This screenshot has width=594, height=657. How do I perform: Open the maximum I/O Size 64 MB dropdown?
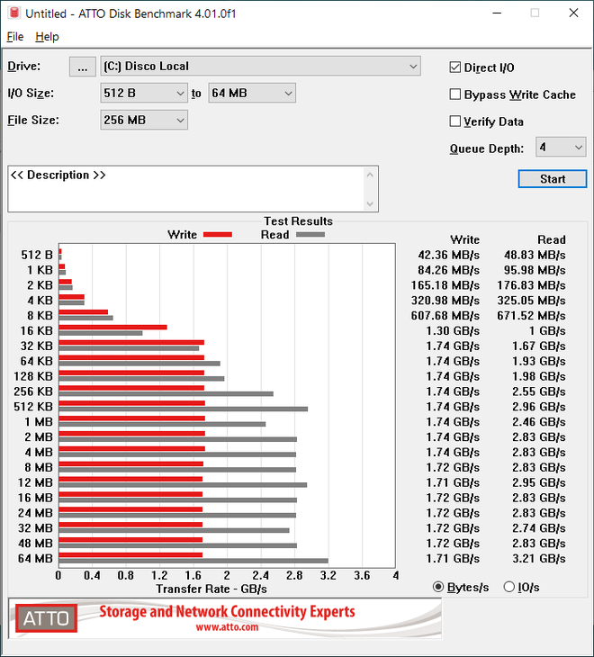point(252,93)
